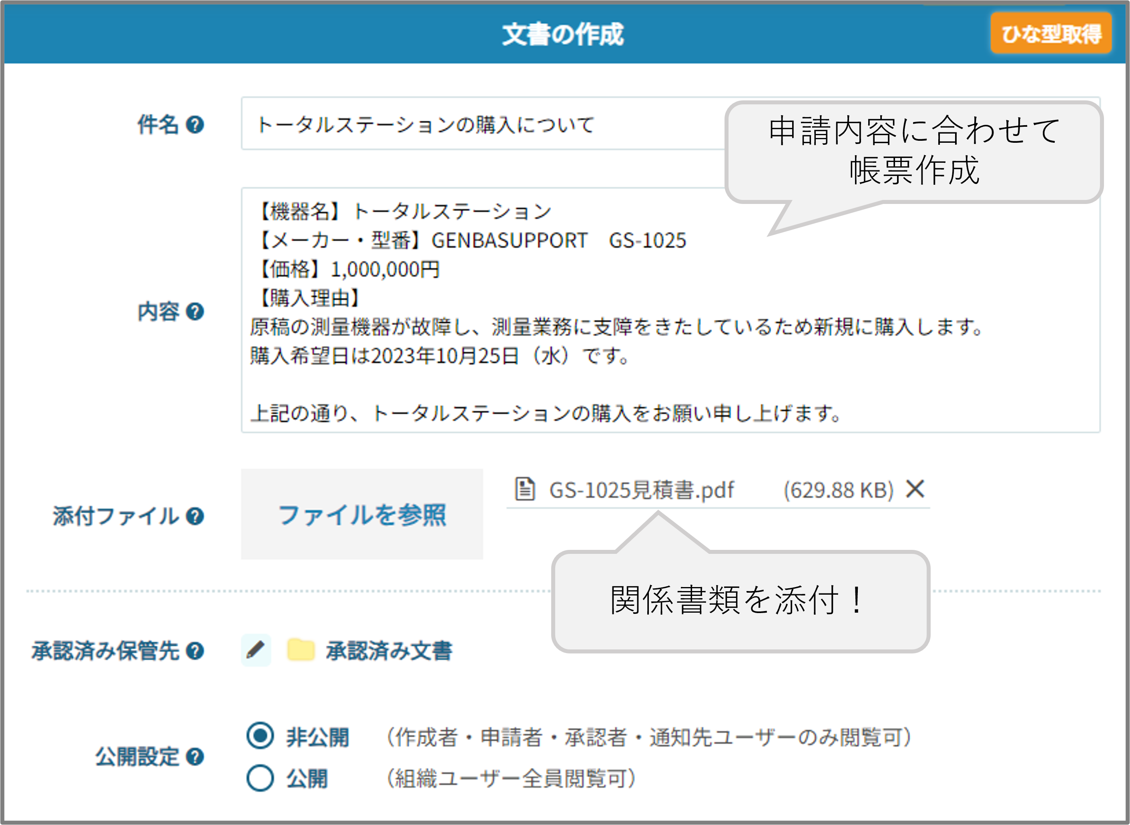Image resolution: width=1130 pixels, height=825 pixels.
Task: Click the 承認済み文書 folder name
Action: (389, 651)
